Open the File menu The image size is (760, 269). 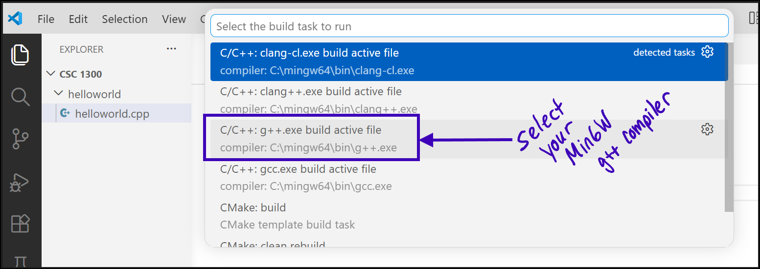[46, 19]
